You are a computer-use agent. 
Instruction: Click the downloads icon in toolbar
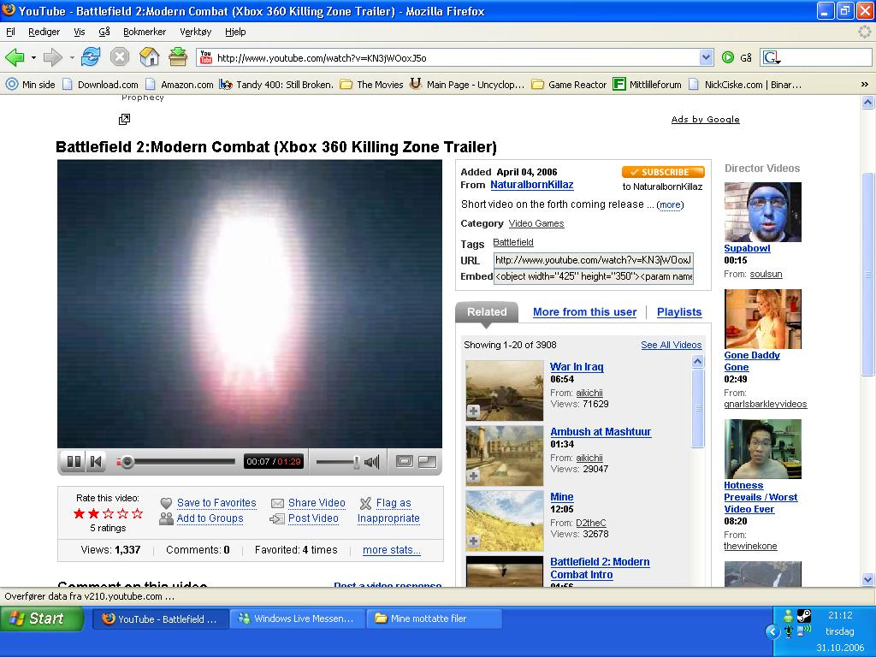tap(178, 57)
